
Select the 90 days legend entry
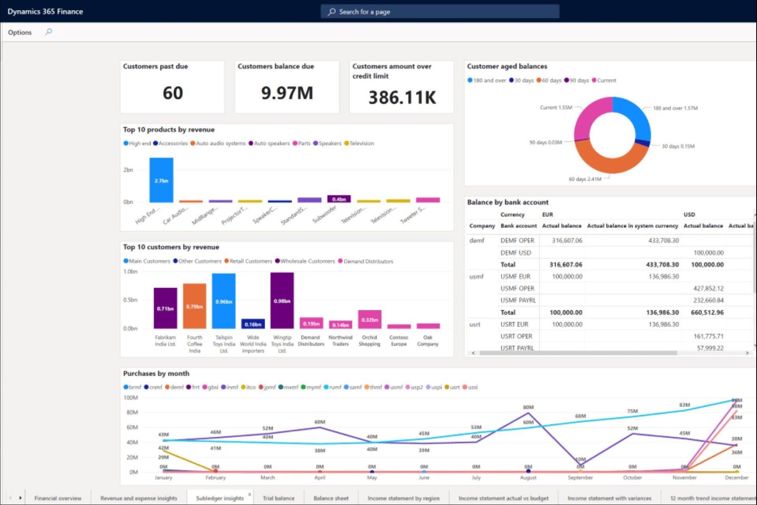(x=576, y=80)
